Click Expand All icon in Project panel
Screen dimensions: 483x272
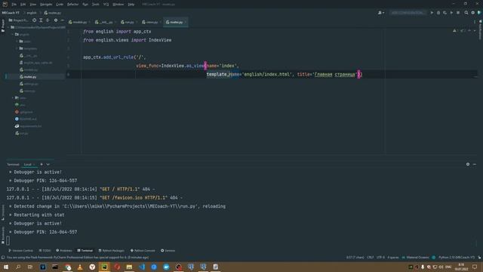pyautogui.click(x=41, y=20)
